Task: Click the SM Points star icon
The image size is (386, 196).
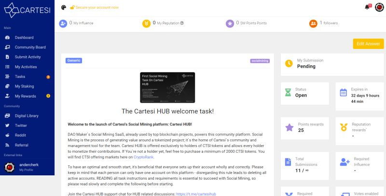Action: tap(230, 23)
